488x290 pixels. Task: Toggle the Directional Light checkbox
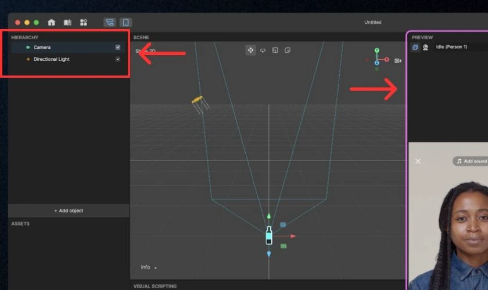click(x=117, y=59)
